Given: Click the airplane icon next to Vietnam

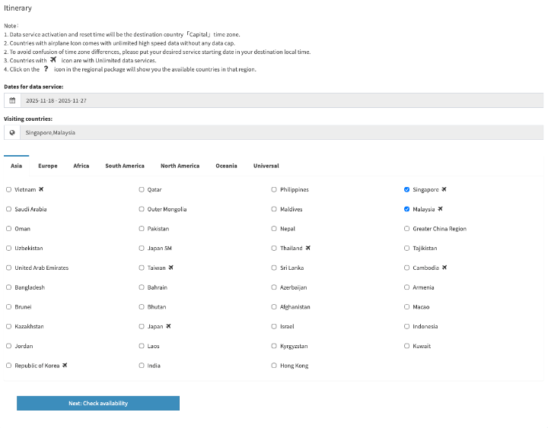Looking at the screenshot, I should coord(41,189).
